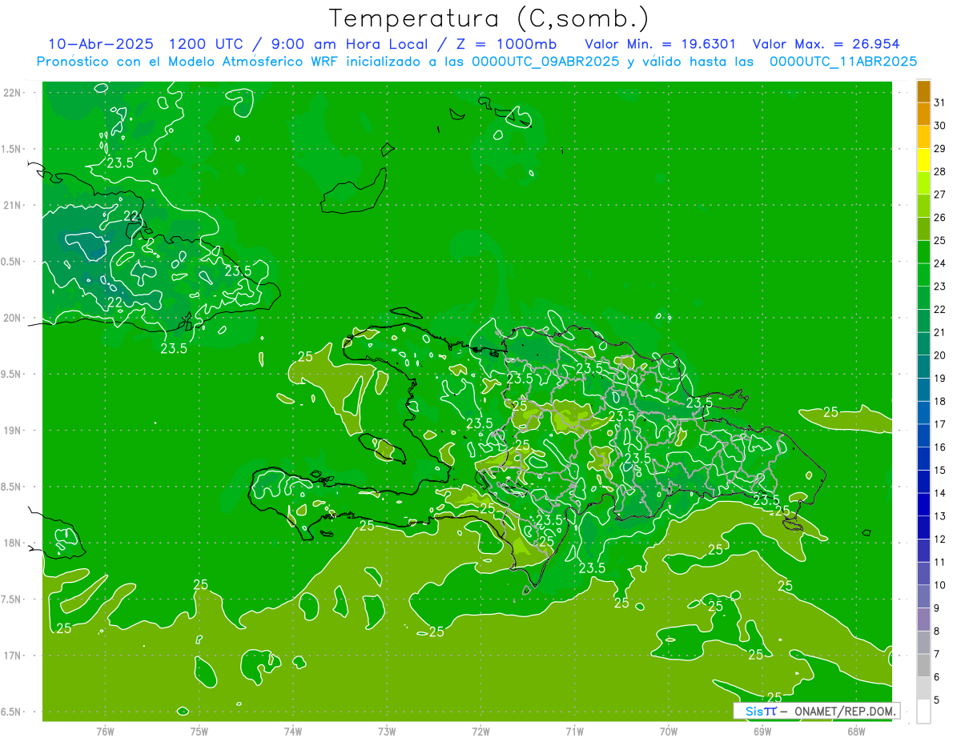Image resolution: width=961 pixels, height=742 pixels.
Task: Click the title 'Temperatura (C,somb.)'
Action: pos(489,18)
